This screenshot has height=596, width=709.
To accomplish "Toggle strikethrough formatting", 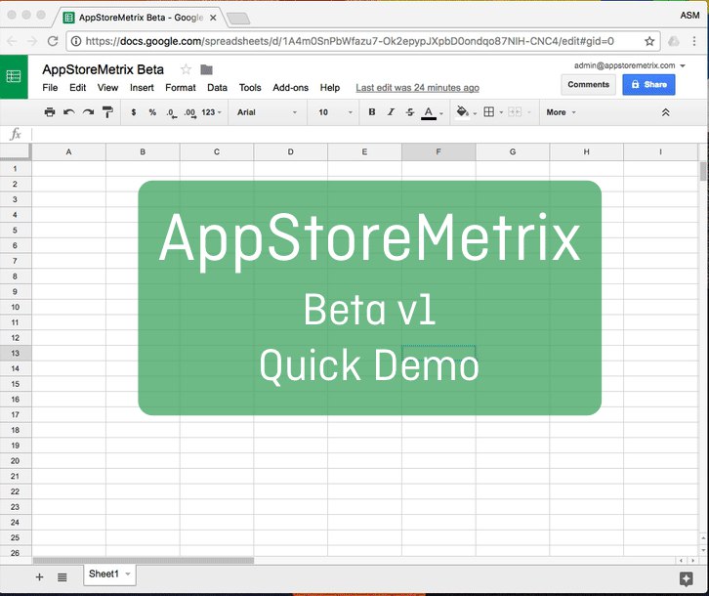I will click(x=409, y=112).
